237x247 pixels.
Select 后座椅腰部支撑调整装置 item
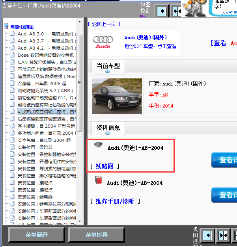pos(47,119)
